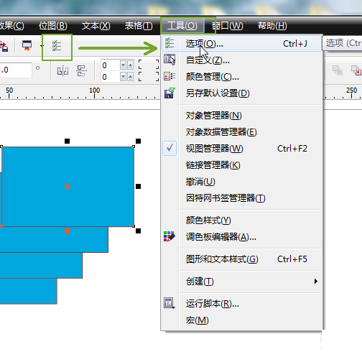Click the rotation angle input field
362x362 pixels.
[16, 70]
